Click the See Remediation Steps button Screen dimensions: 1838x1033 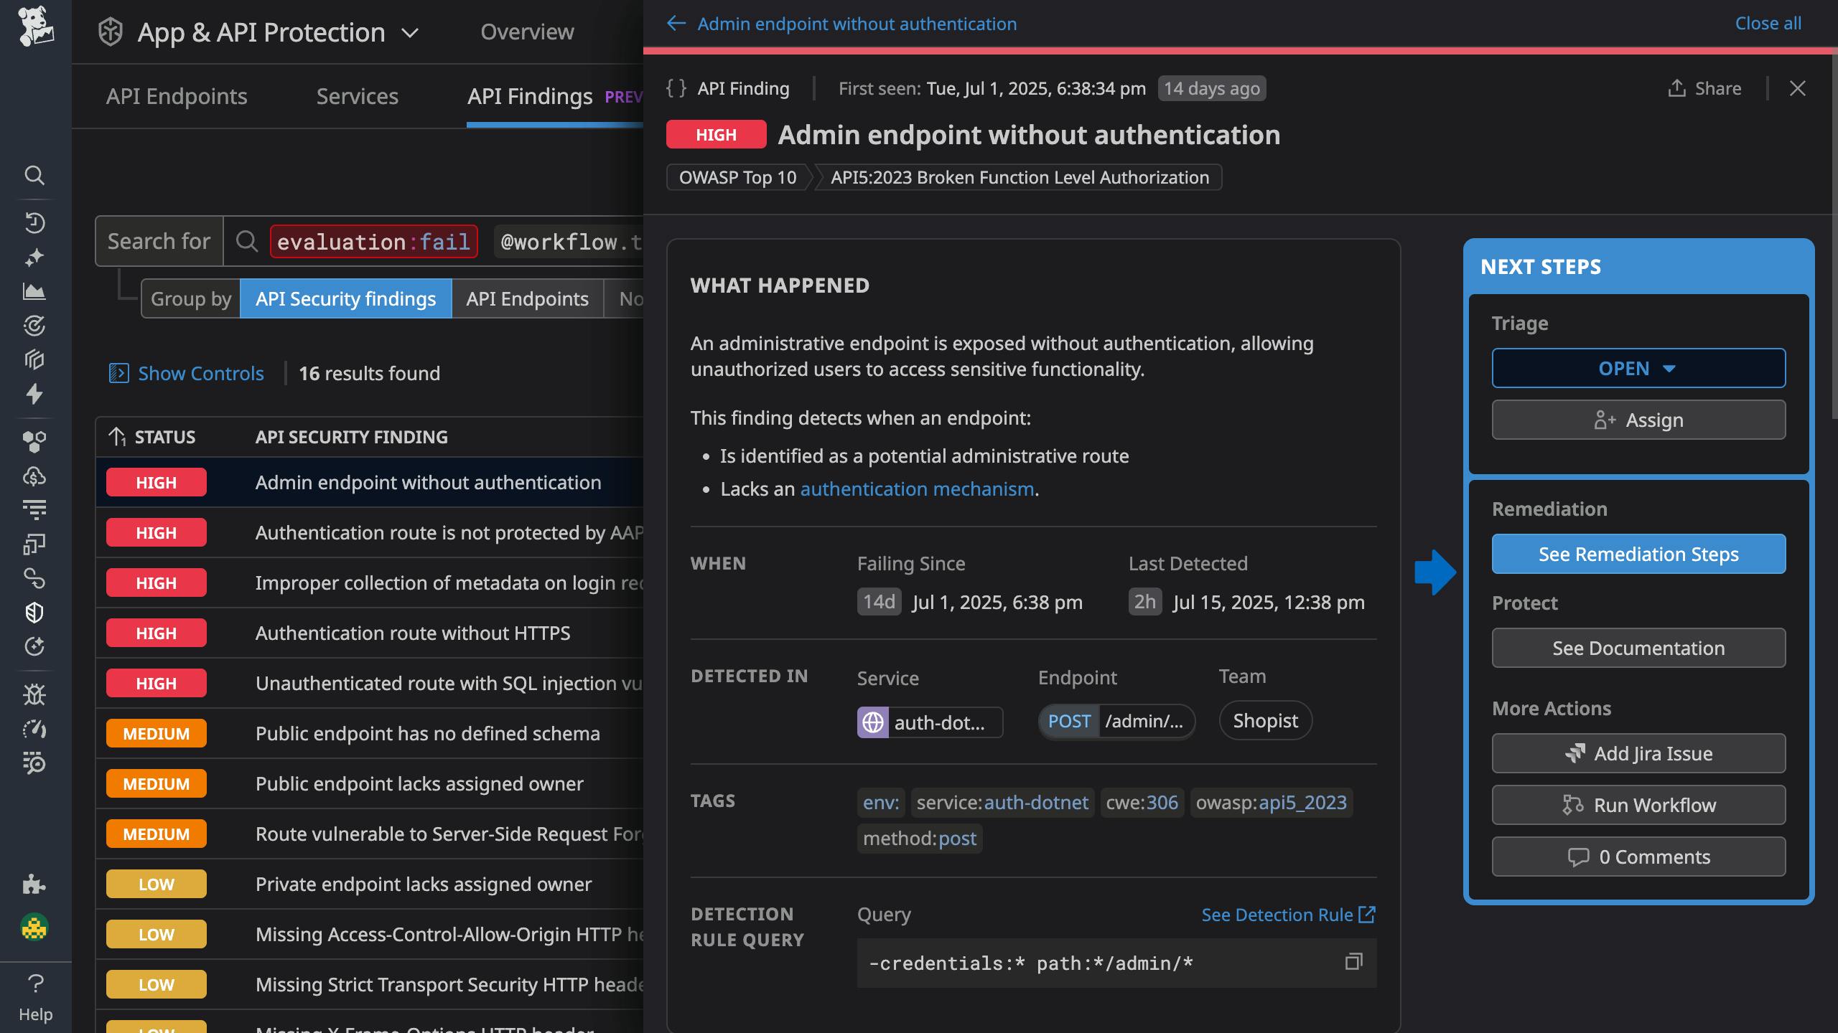point(1638,553)
